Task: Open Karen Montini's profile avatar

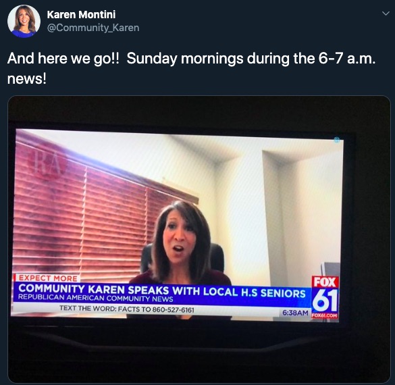Action: coord(24,21)
